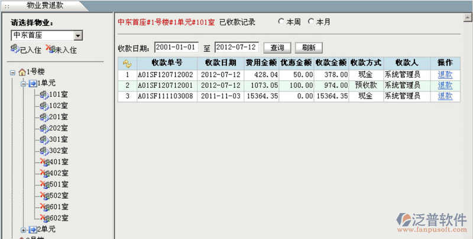Click the 已入住 legend icon
Image resolution: width=473 pixels, height=239 pixels.
[15, 49]
